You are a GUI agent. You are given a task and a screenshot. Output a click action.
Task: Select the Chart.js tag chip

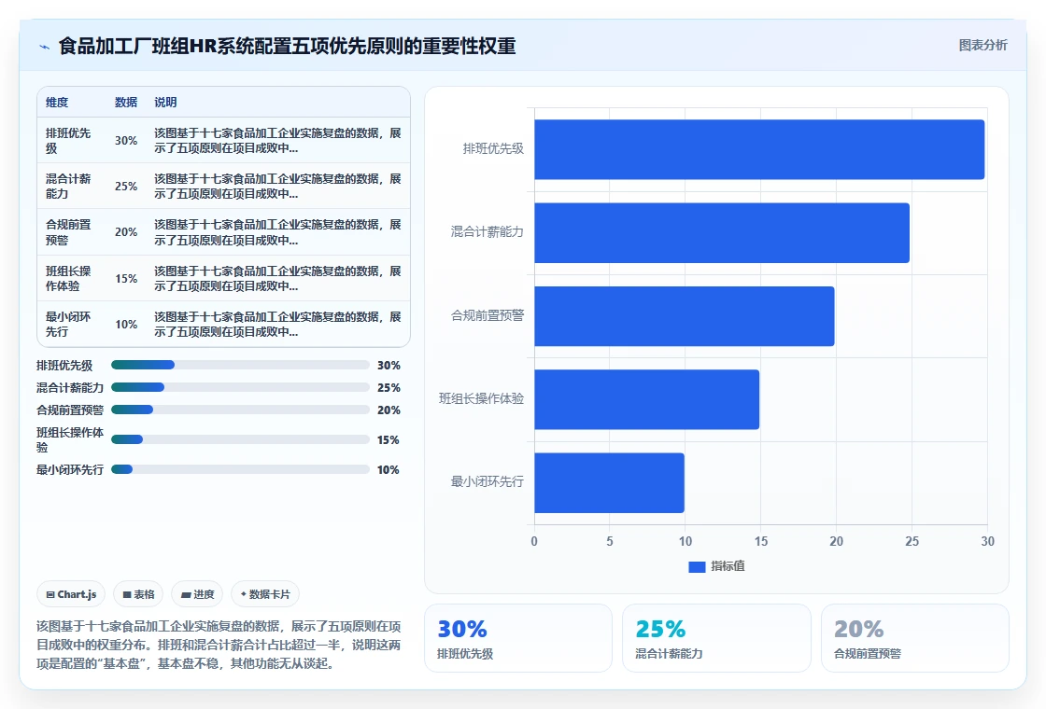click(x=71, y=594)
